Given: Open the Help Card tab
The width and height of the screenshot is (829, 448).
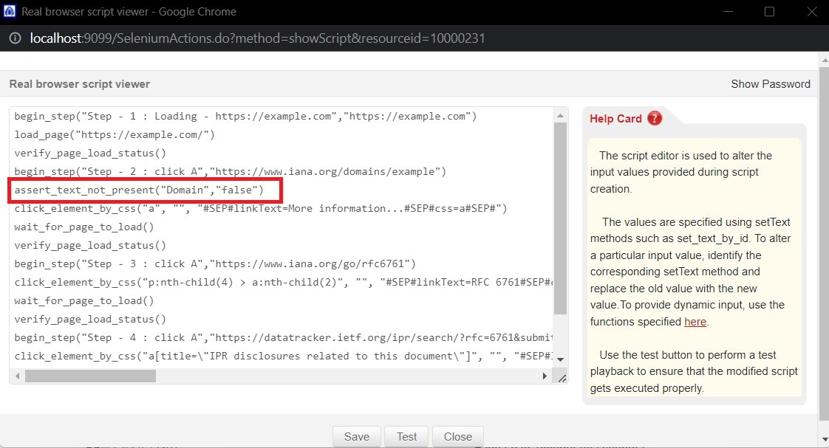Looking at the screenshot, I should [616, 119].
